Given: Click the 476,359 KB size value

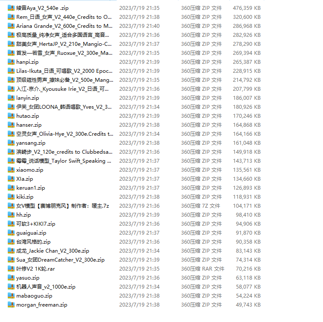Looking at the screenshot, I should pyautogui.click(x=247, y=8).
